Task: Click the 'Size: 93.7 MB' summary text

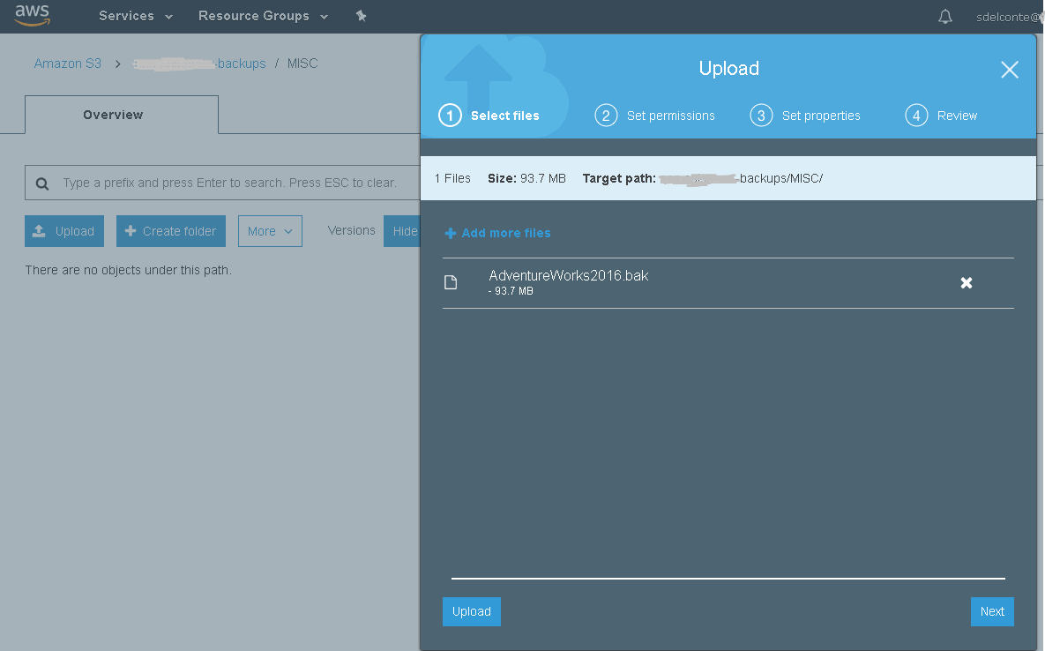Action: [x=526, y=178]
